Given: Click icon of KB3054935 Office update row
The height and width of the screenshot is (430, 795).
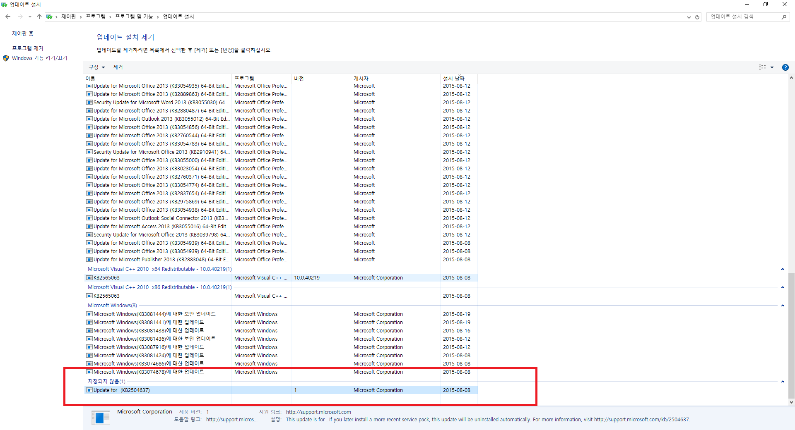Looking at the screenshot, I should click(x=89, y=86).
